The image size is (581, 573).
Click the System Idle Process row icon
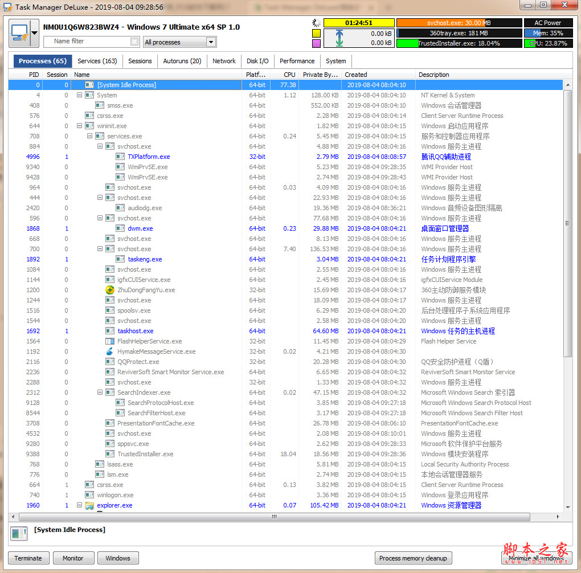click(x=89, y=85)
